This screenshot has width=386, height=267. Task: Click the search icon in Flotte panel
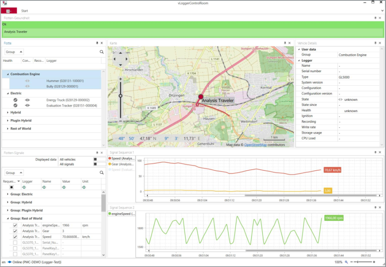[x=102, y=52]
